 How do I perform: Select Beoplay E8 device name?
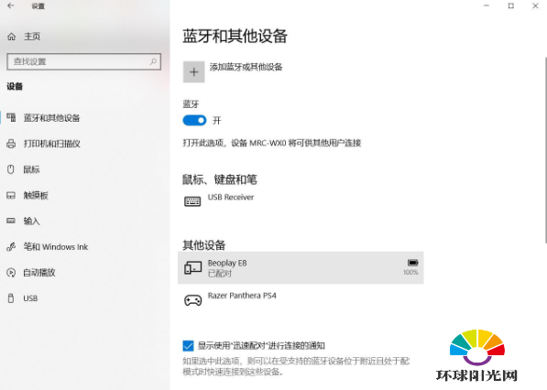click(227, 263)
